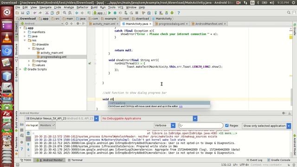Open the Verbose log level dropdown
The width and height of the screenshot is (297, 167).
(x=173, y=125)
